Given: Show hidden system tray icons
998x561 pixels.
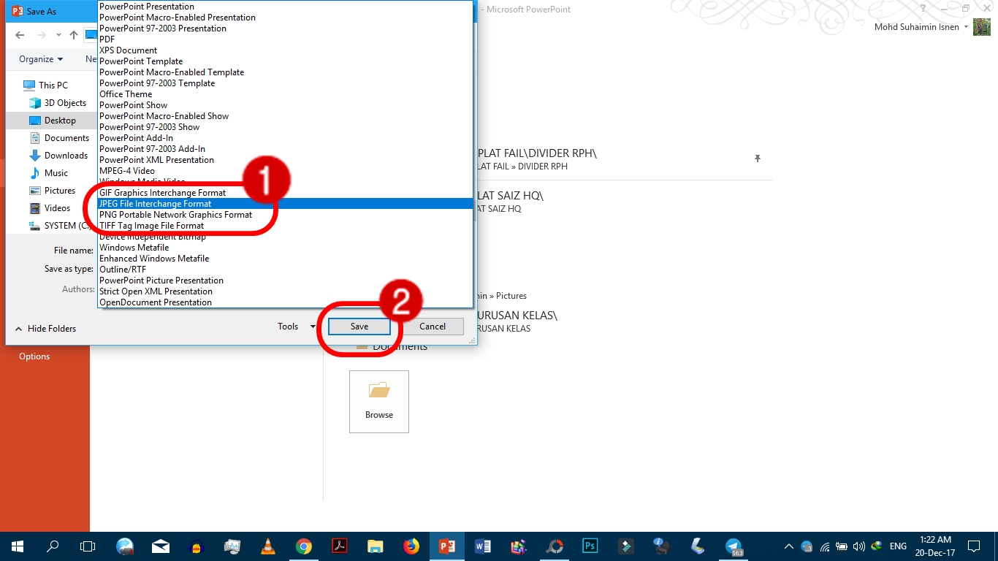Looking at the screenshot, I should (789, 546).
